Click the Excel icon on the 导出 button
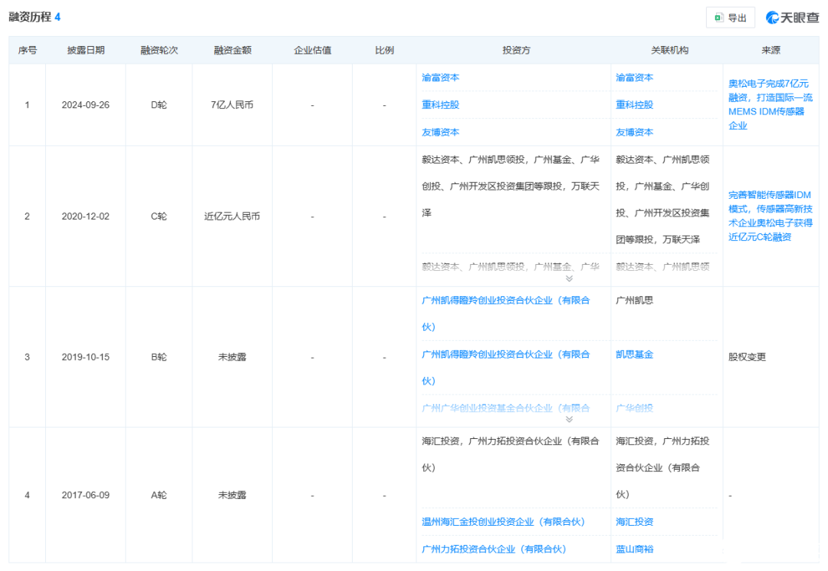 pos(718,18)
